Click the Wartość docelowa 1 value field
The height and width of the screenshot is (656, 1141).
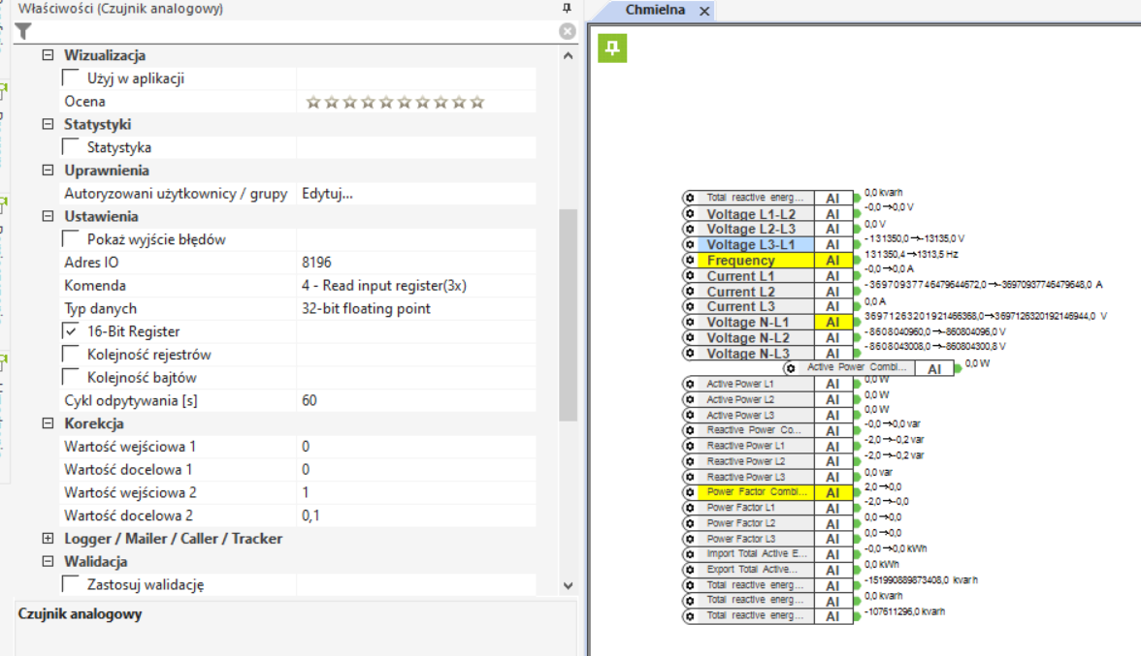click(416, 469)
